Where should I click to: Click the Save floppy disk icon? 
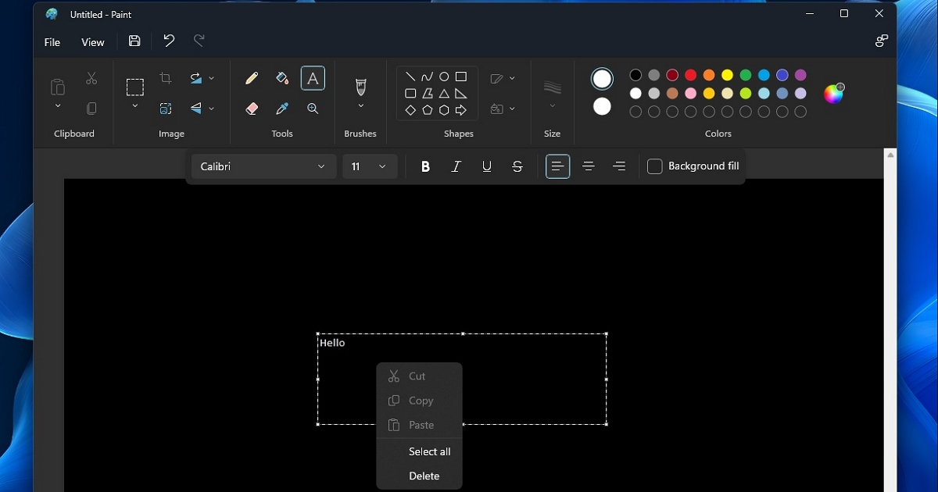(x=134, y=41)
